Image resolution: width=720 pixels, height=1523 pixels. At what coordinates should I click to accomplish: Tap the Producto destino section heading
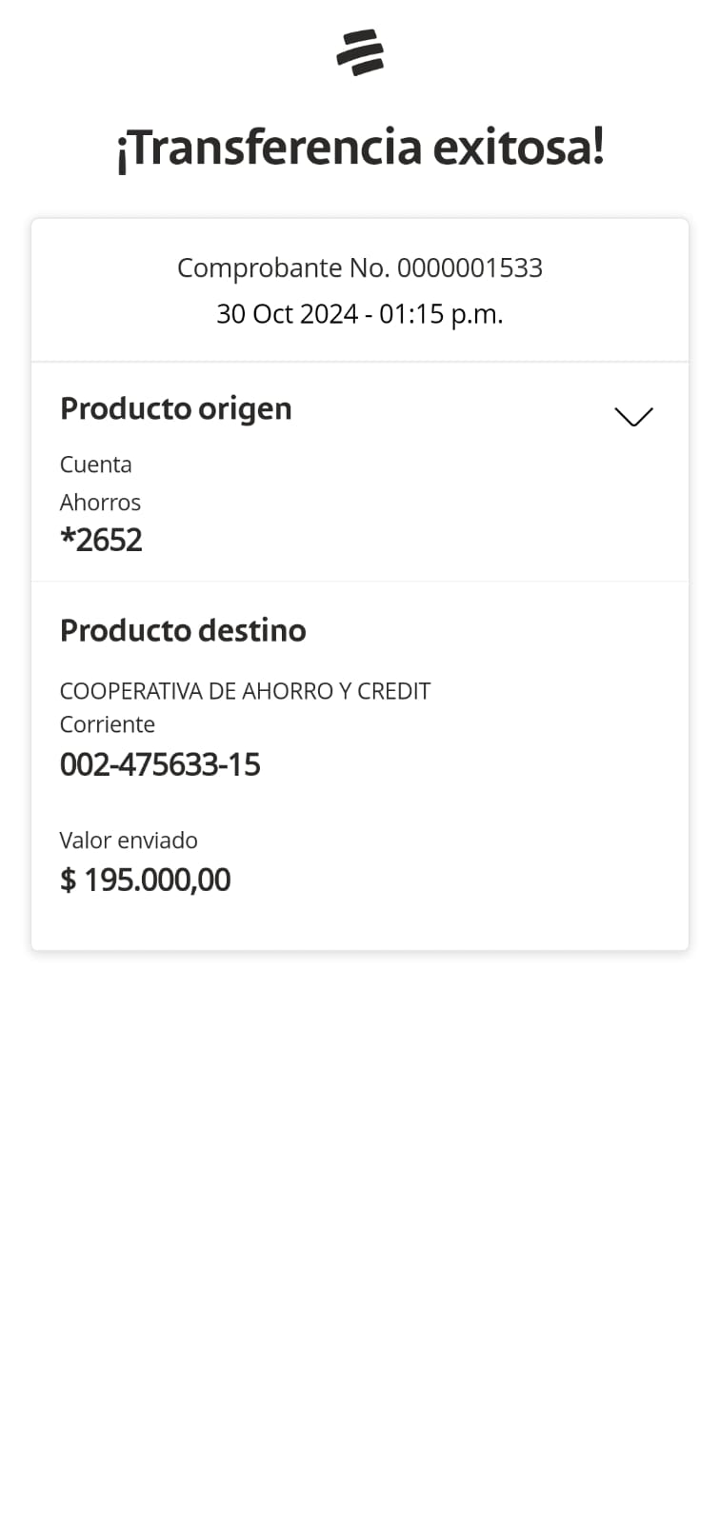(183, 630)
